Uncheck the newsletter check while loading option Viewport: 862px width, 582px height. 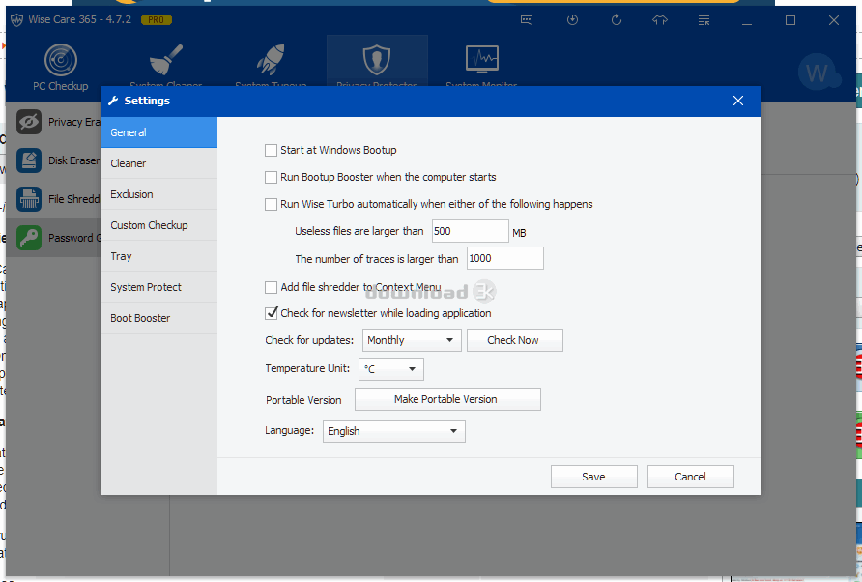coord(272,314)
